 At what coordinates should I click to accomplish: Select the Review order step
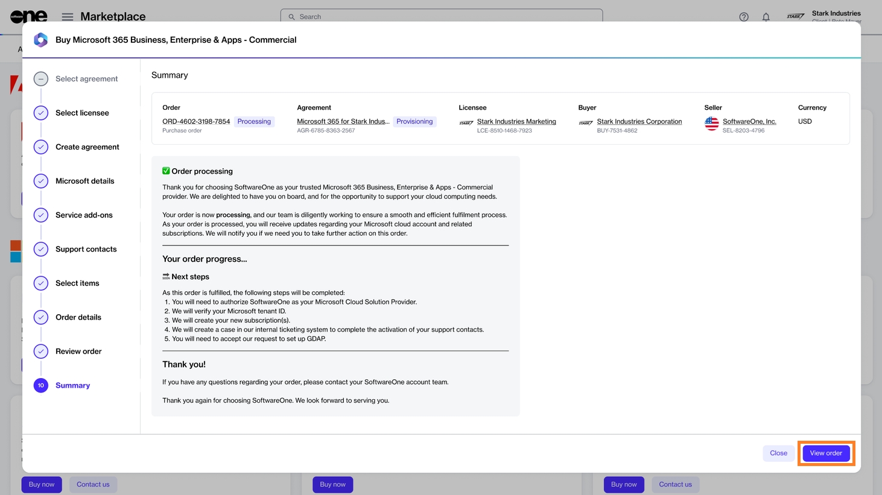(x=78, y=352)
